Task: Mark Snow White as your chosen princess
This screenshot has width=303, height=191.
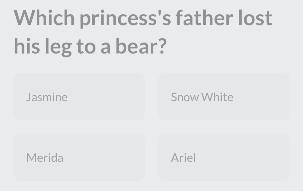Action: coord(224,97)
